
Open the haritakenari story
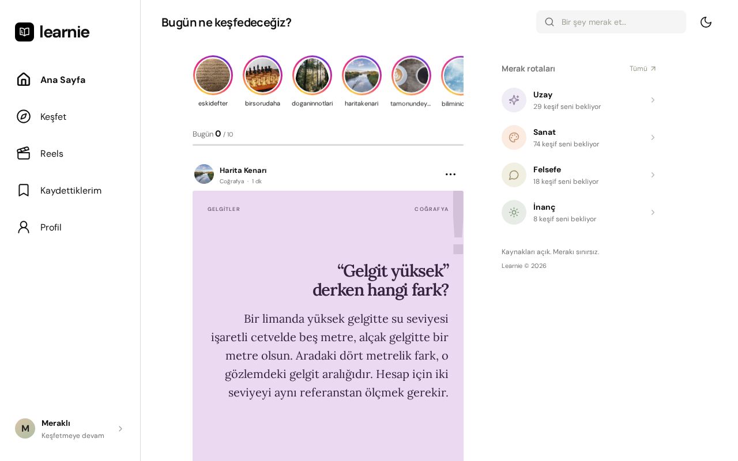pos(362,75)
